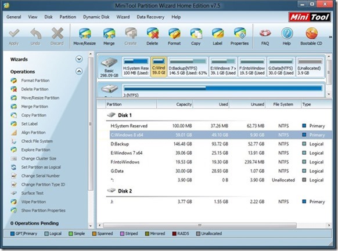
Task: Open the Wizard menu
Action: [x=123, y=17]
